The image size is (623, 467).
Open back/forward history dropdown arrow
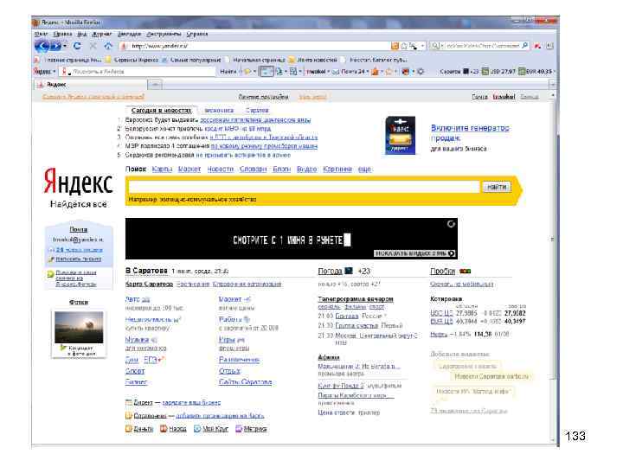(65, 47)
